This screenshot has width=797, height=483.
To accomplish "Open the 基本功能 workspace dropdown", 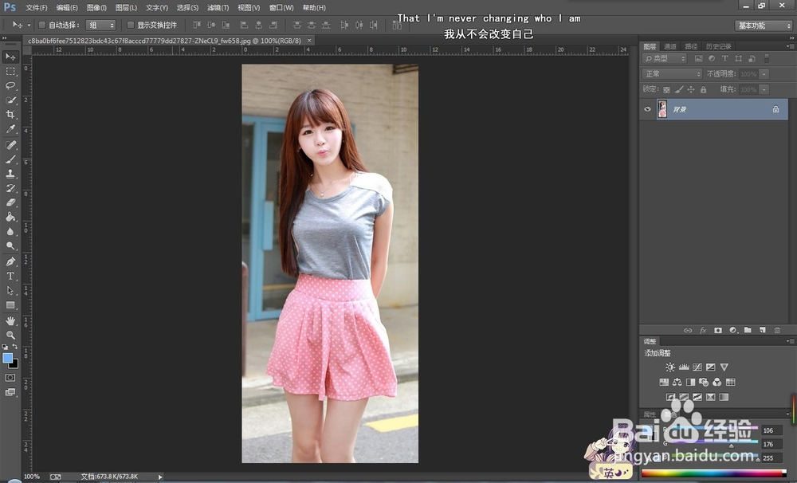I will click(x=764, y=26).
